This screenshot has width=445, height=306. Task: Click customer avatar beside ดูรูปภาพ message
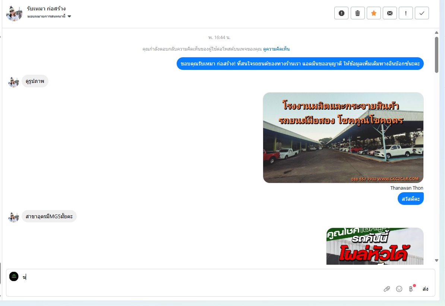(x=14, y=82)
